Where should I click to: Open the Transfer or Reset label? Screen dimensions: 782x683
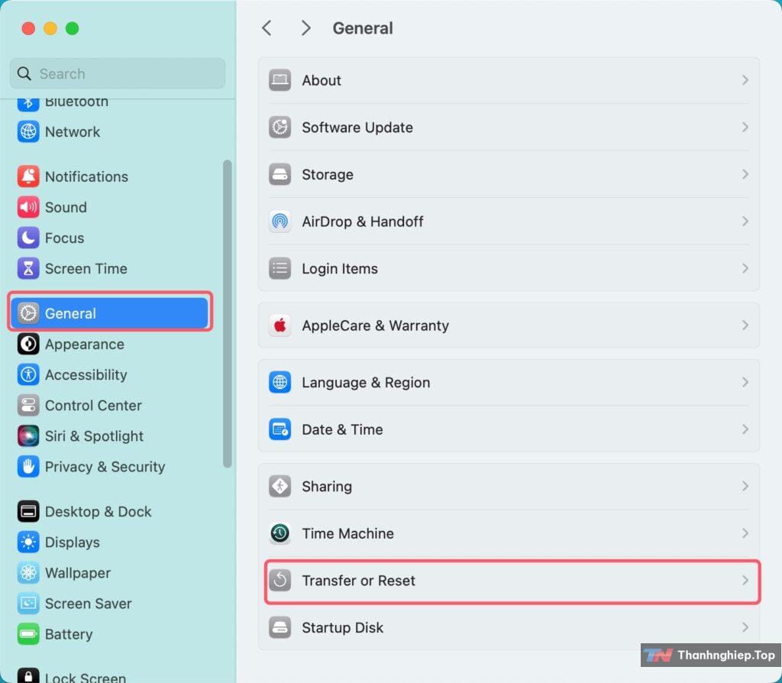(359, 581)
